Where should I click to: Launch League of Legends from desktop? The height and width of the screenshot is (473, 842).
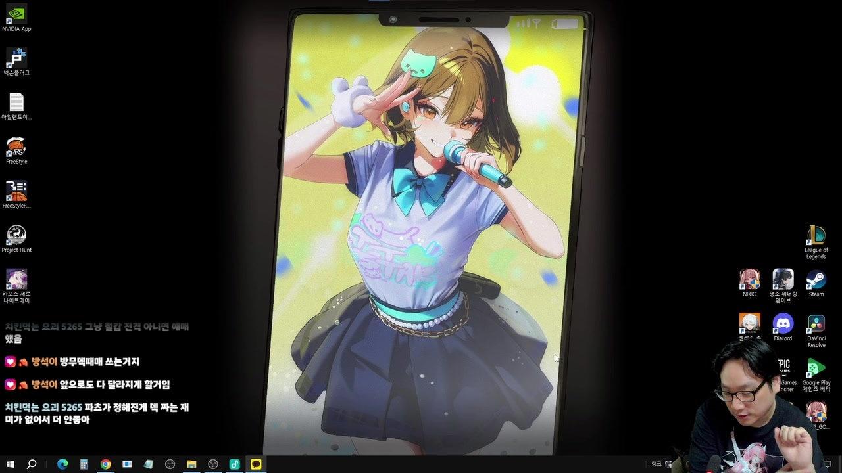(816, 241)
